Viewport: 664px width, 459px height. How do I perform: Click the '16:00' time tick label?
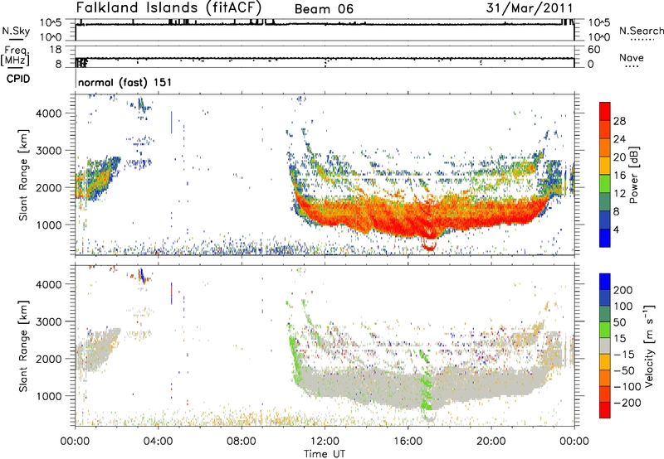408,442
